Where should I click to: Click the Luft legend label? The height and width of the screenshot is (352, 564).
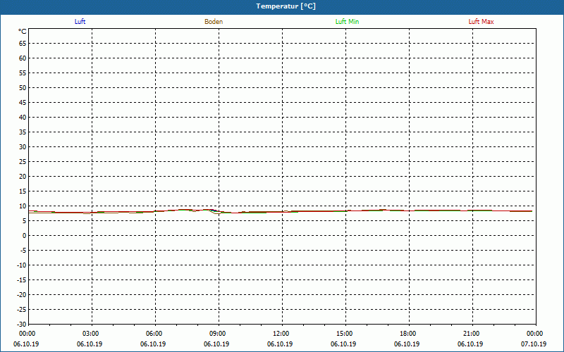(80, 22)
